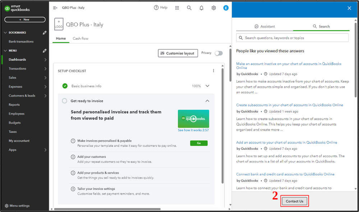359x212 pixels.
Task: Open the Assistant tab in help panel
Action: [x=265, y=27]
